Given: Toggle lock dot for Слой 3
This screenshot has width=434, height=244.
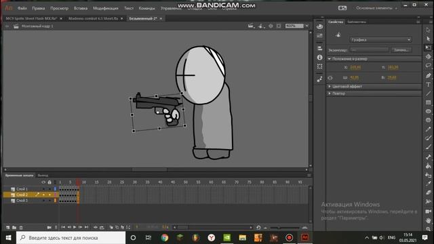Looking at the screenshot, I should (x=50, y=201).
